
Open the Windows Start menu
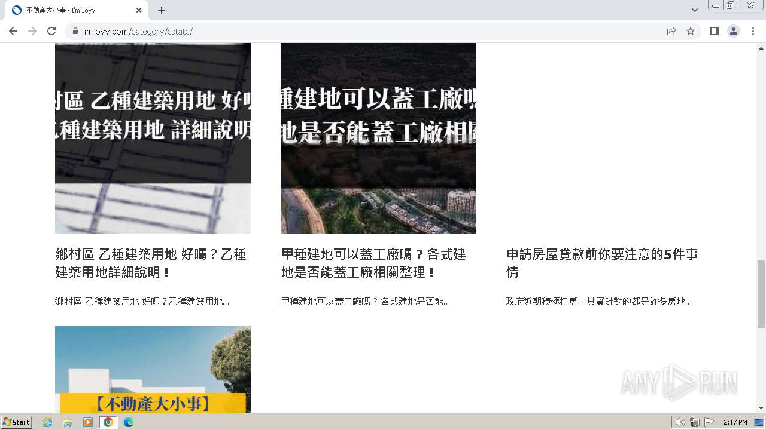[17, 422]
